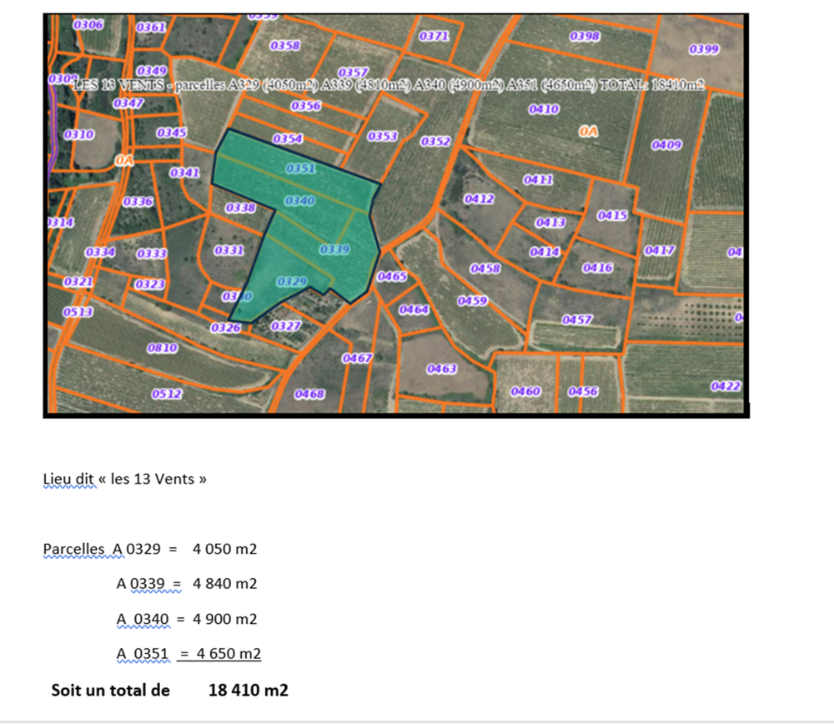Click map parcel label 0358
This screenshot has width=834, height=724.
pos(285,45)
